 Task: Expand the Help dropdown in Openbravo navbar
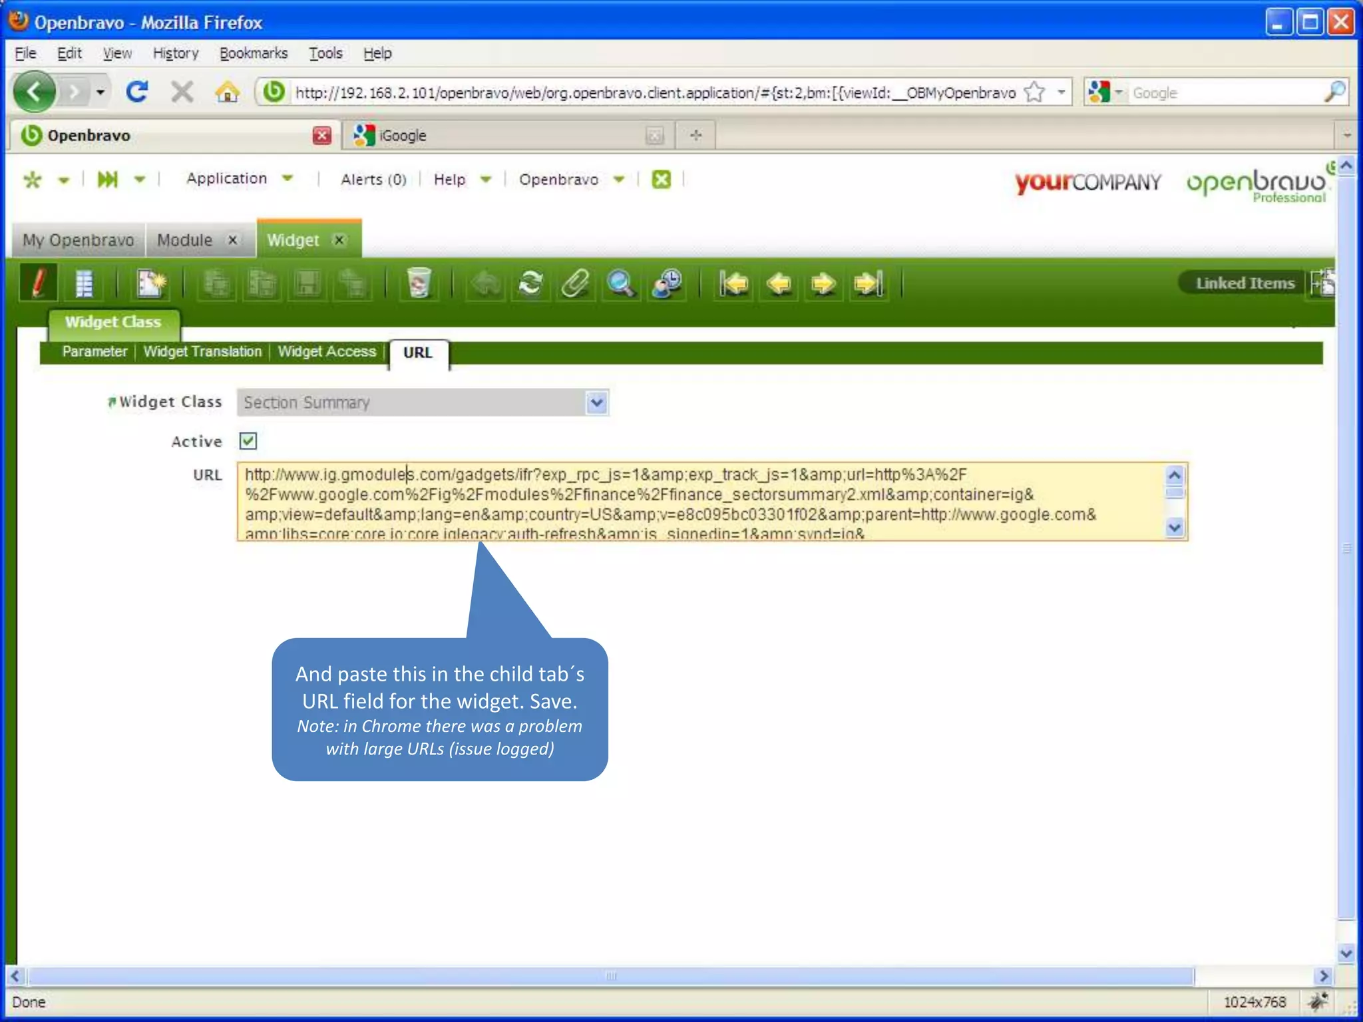coord(487,180)
